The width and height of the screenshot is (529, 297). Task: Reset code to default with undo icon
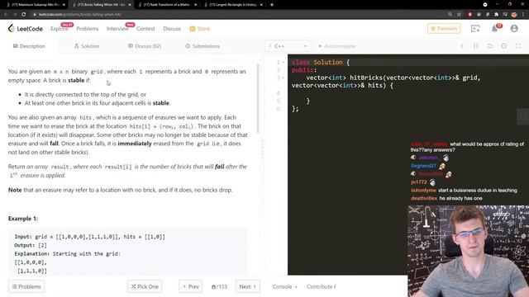489,46
